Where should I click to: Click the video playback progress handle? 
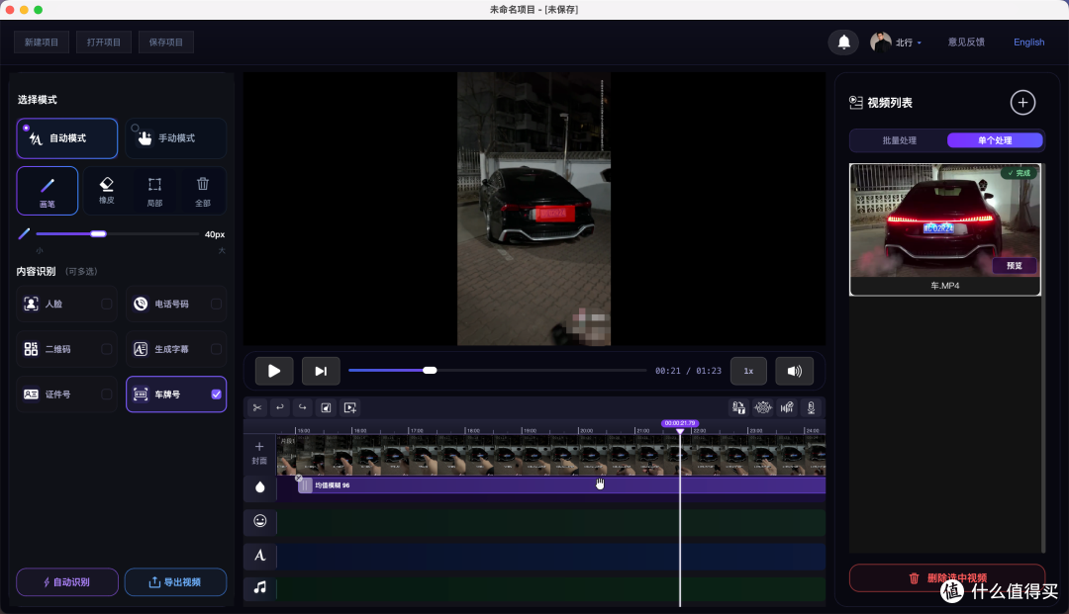[430, 371]
